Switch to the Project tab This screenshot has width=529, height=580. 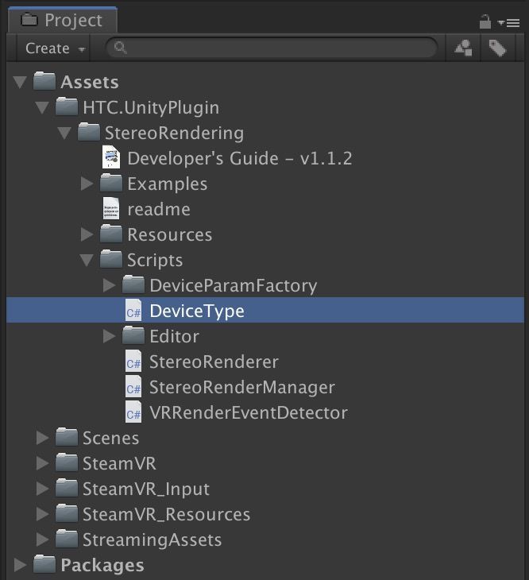tap(63, 20)
